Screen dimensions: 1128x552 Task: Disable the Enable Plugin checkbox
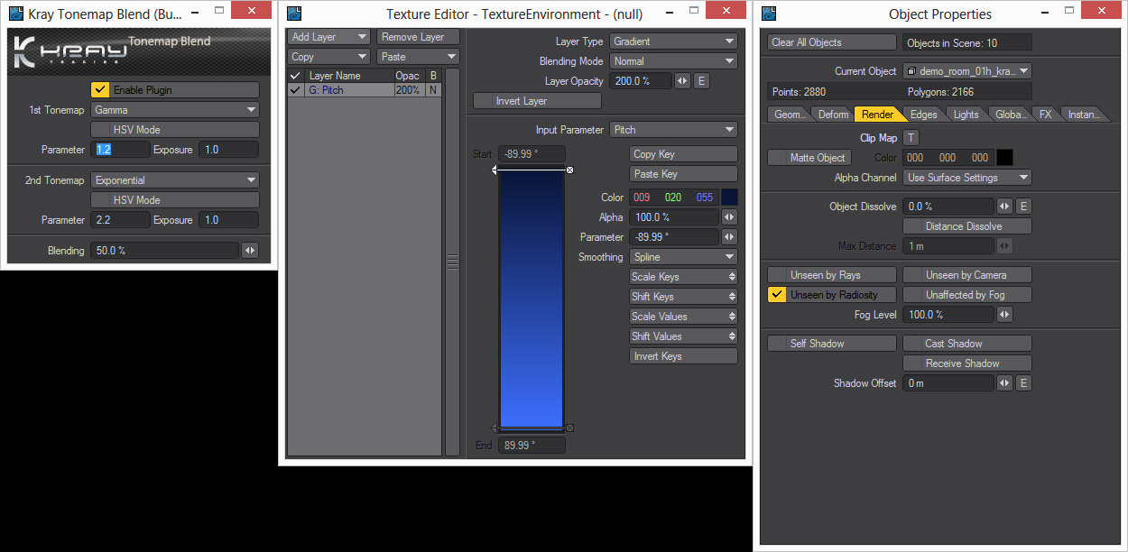coord(100,90)
